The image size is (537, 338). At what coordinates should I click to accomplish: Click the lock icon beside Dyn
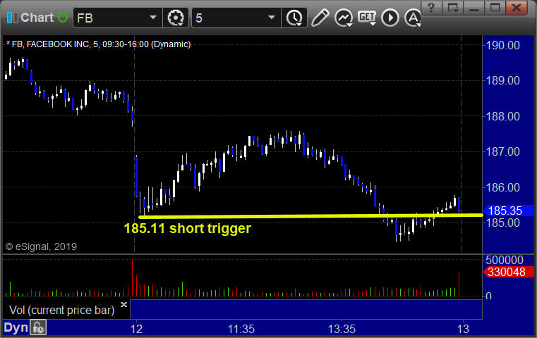[x=38, y=327]
